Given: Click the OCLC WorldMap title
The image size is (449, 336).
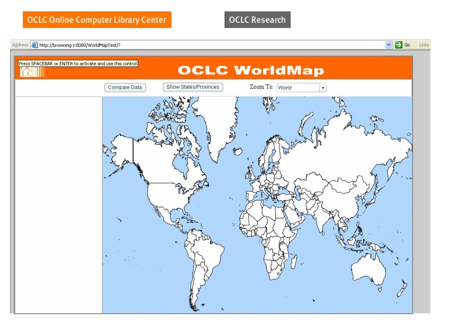Looking at the screenshot, I should tap(251, 70).
